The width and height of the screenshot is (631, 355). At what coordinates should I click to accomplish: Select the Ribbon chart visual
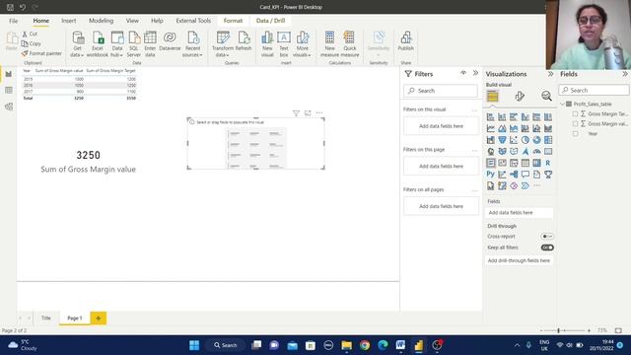[548, 128]
